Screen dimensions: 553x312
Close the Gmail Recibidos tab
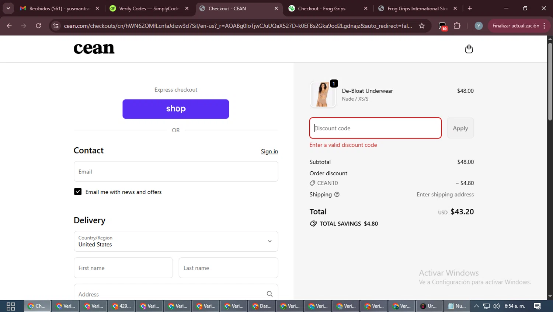pyautogui.click(x=97, y=8)
